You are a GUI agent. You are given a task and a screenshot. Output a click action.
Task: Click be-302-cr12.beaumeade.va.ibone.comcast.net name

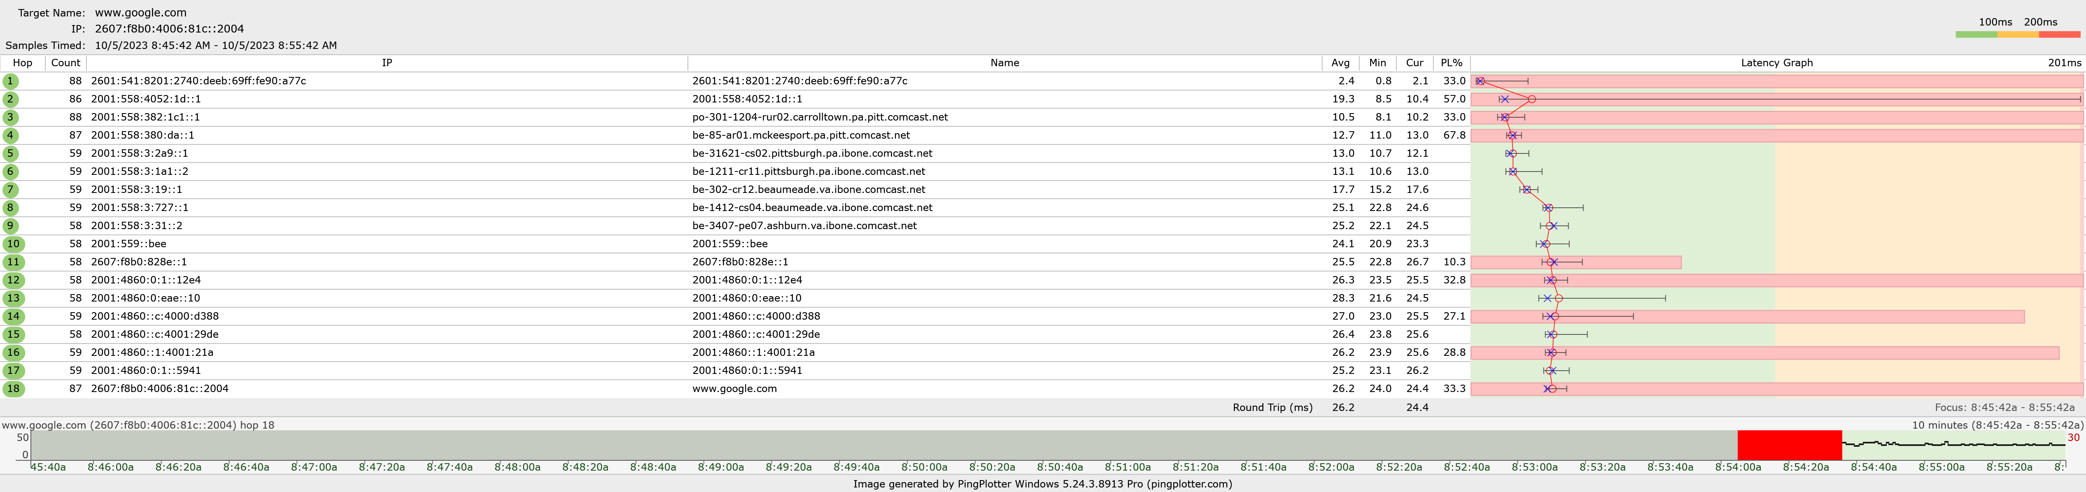click(x=808, y=189)
